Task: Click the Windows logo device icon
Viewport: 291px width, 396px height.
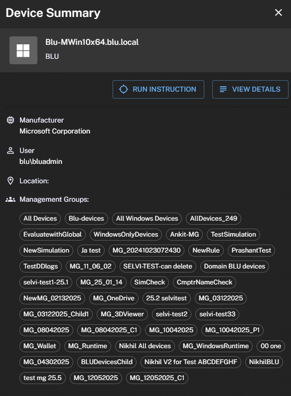Action: [x=23, y=50]
